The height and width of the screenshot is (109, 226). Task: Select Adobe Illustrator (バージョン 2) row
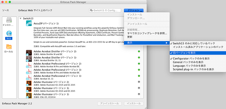(80, 83)
